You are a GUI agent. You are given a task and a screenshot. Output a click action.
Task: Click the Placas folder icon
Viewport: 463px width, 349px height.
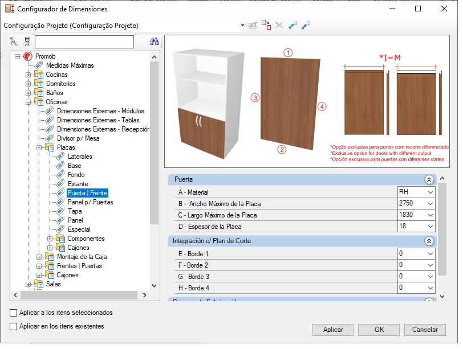(x=50, y=147)
